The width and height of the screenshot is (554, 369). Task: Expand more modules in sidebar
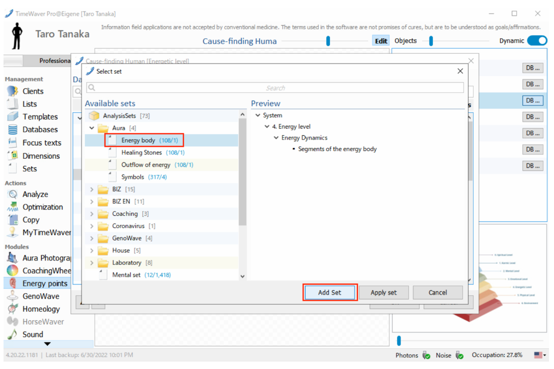(47, 343)
